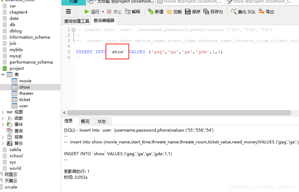Expand the 视图 views node
The height and width of the screenshot is (192, 299).
click(3, 112)
